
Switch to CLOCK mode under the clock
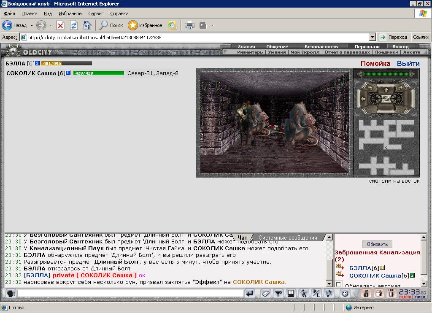[405, 297]
